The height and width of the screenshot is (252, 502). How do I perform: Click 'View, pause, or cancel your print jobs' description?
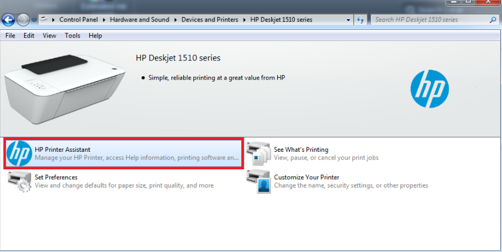[x=326, y=158]
